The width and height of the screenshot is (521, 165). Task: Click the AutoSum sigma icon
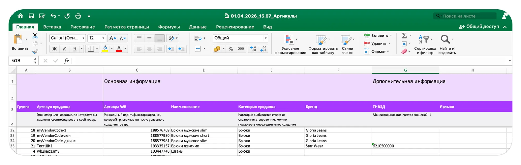404,35
